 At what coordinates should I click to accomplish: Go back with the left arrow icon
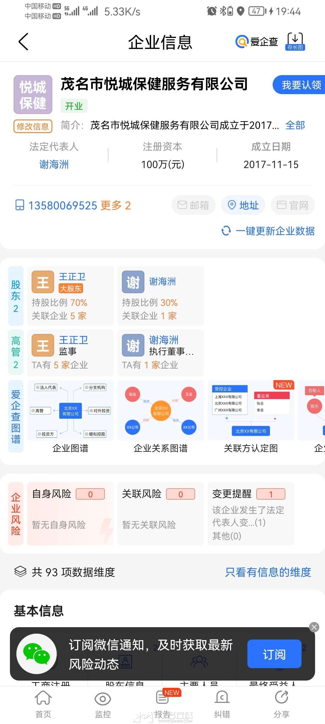23,42
